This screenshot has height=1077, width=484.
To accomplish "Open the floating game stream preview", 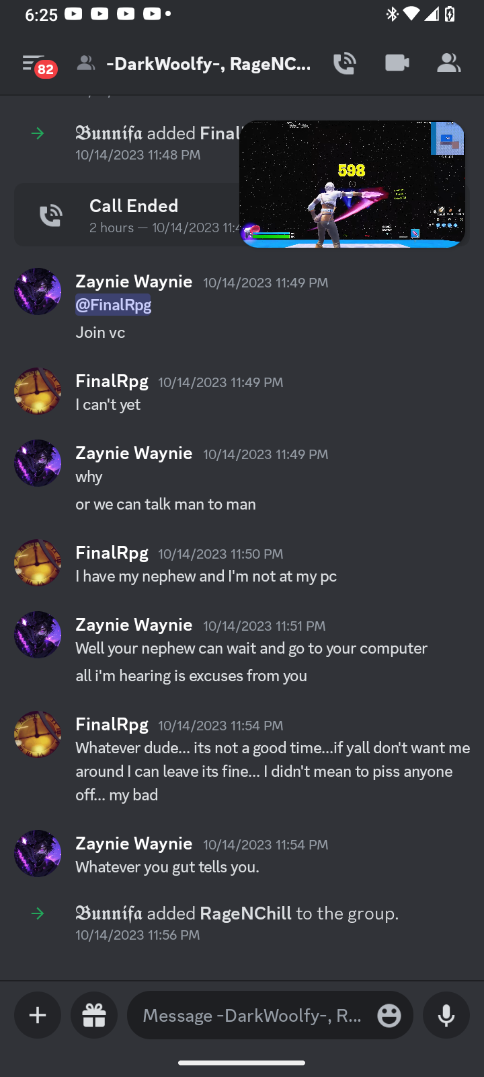I will click(352, 184).
